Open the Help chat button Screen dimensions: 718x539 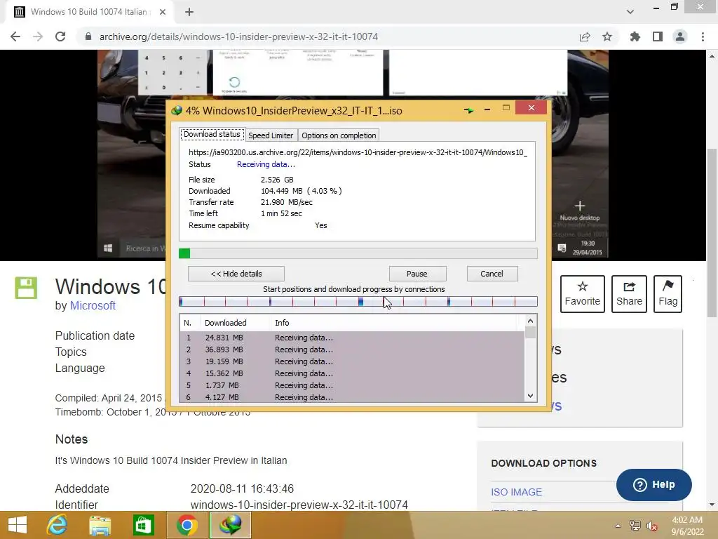point(654,484)
